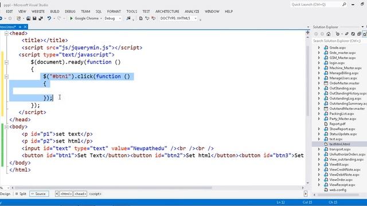Select the <script> tag navigator button
The image size is (367, 206).
(95, 194)
